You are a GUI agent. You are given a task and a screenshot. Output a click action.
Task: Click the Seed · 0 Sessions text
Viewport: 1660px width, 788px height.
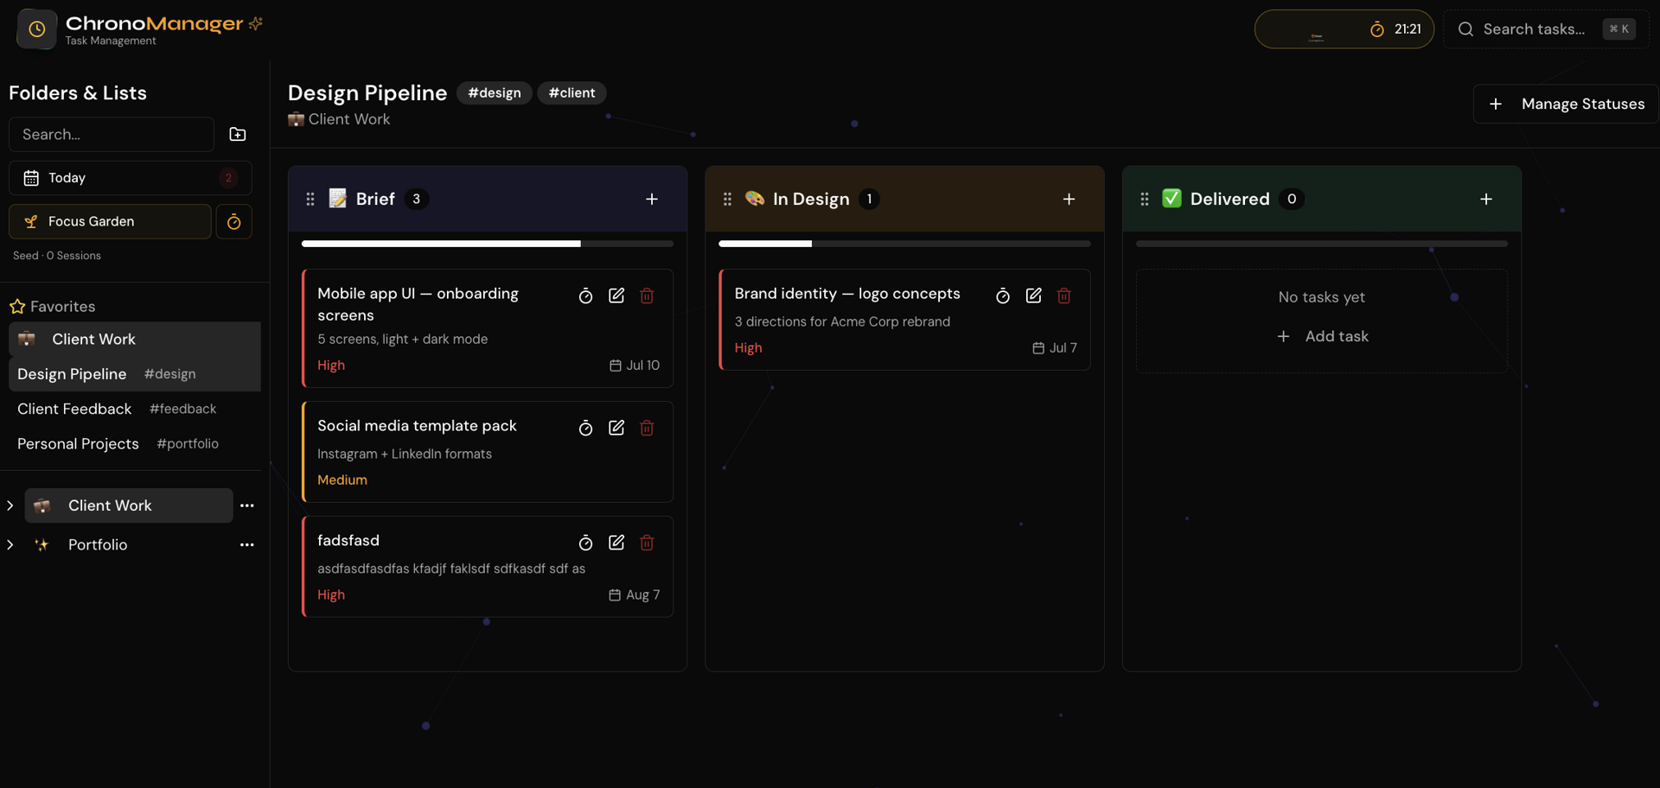(x=57, y=256)
